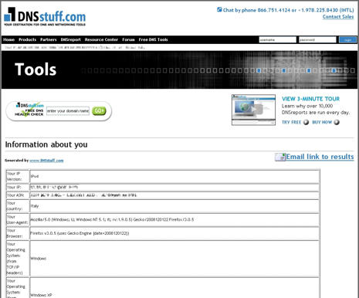The width and height of the screenshot is (359, 298).
Task: Click the round button next to TRY FREE
Action: 306,122
